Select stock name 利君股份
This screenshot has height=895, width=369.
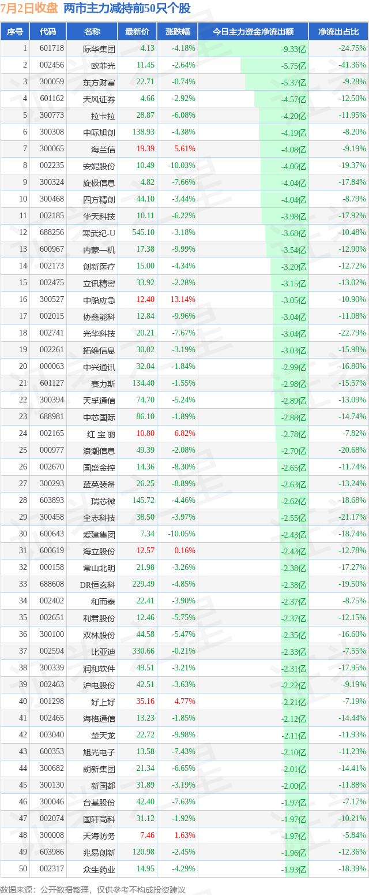tap(99, 618)
